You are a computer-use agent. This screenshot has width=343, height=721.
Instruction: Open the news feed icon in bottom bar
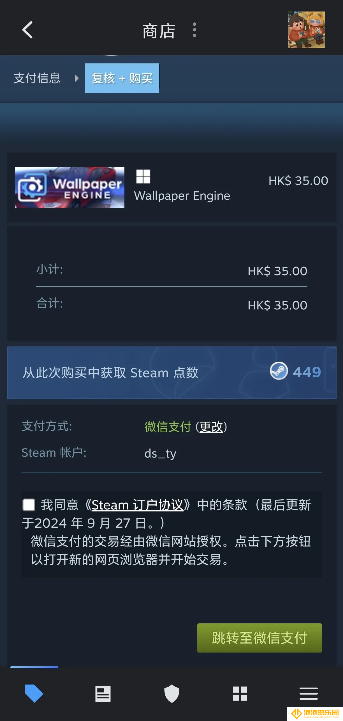pyautogui.click(x=103, y=694)
